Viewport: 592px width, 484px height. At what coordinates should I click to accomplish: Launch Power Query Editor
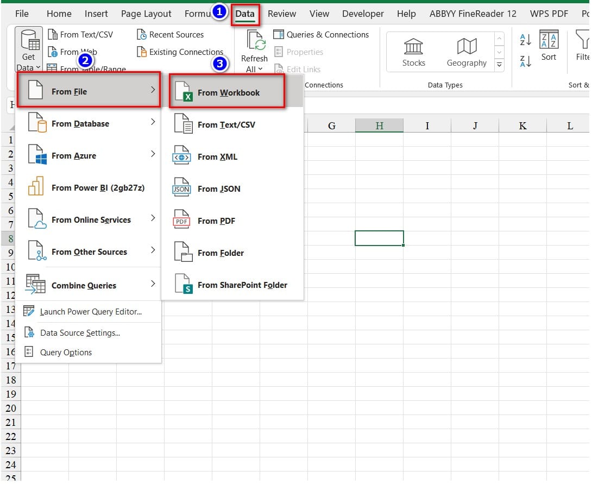tap(90, 312)
